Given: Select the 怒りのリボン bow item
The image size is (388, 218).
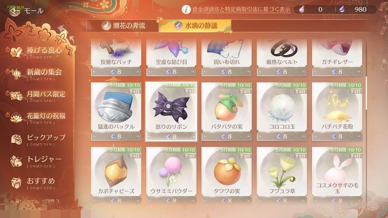Looking at the screenshot, I should (171, 106).
